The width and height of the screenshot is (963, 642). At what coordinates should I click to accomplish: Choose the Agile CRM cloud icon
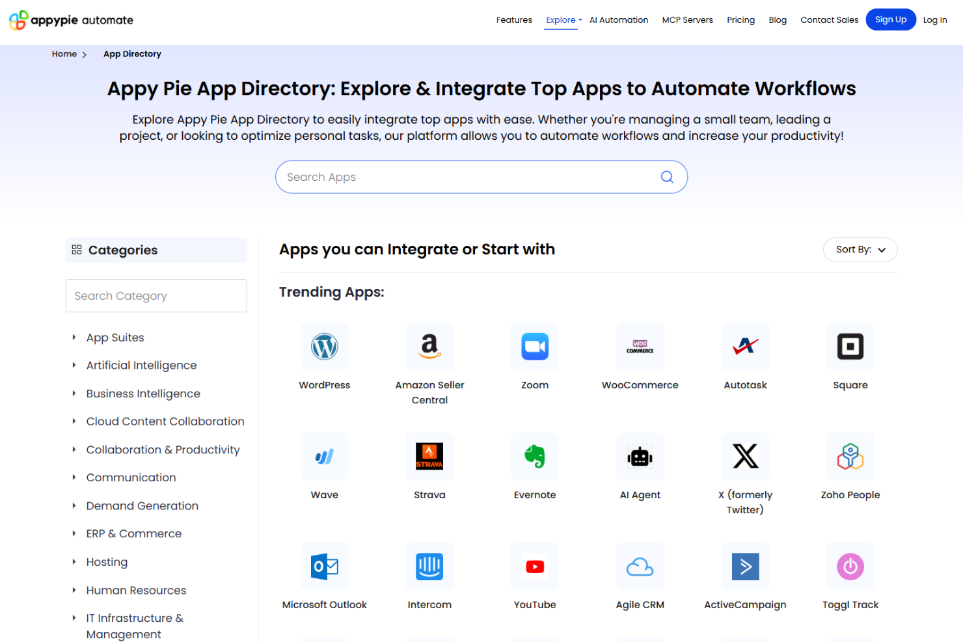(x=640, y=567)
